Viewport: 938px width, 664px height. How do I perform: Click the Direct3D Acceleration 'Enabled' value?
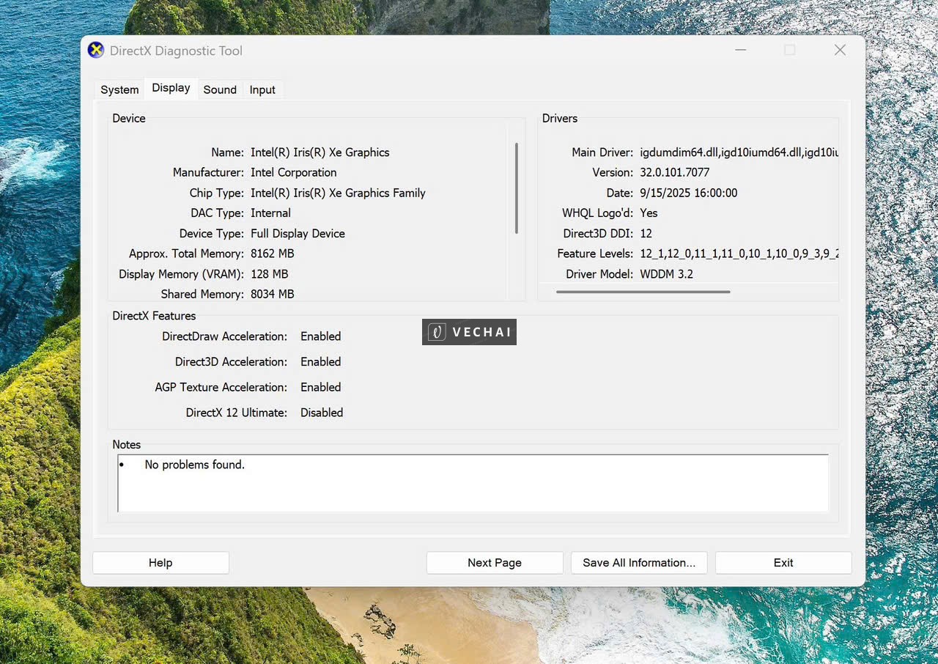pyautogui.click(x=321, y=362)
